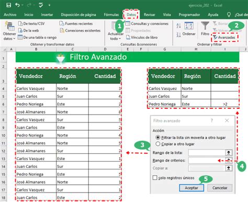The width and height of the screenshot is (248, 202).
Task: Sort descending with the Z-A icon
Action: 178,35
